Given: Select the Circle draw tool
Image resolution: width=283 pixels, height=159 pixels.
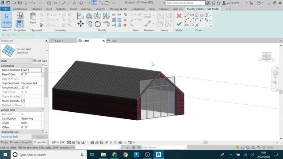Looking at the screenshot, I should [x=207, y=15].
